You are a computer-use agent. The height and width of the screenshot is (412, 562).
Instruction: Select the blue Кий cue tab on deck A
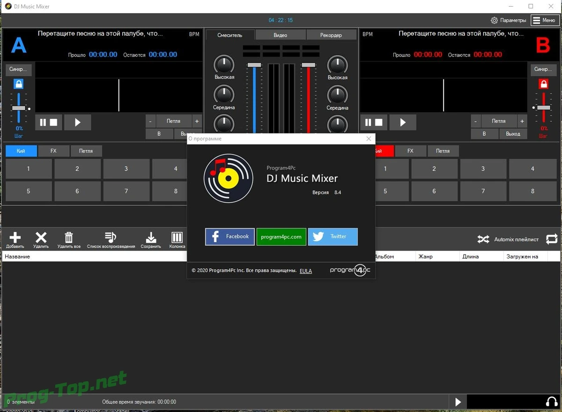tap(21, 151)
